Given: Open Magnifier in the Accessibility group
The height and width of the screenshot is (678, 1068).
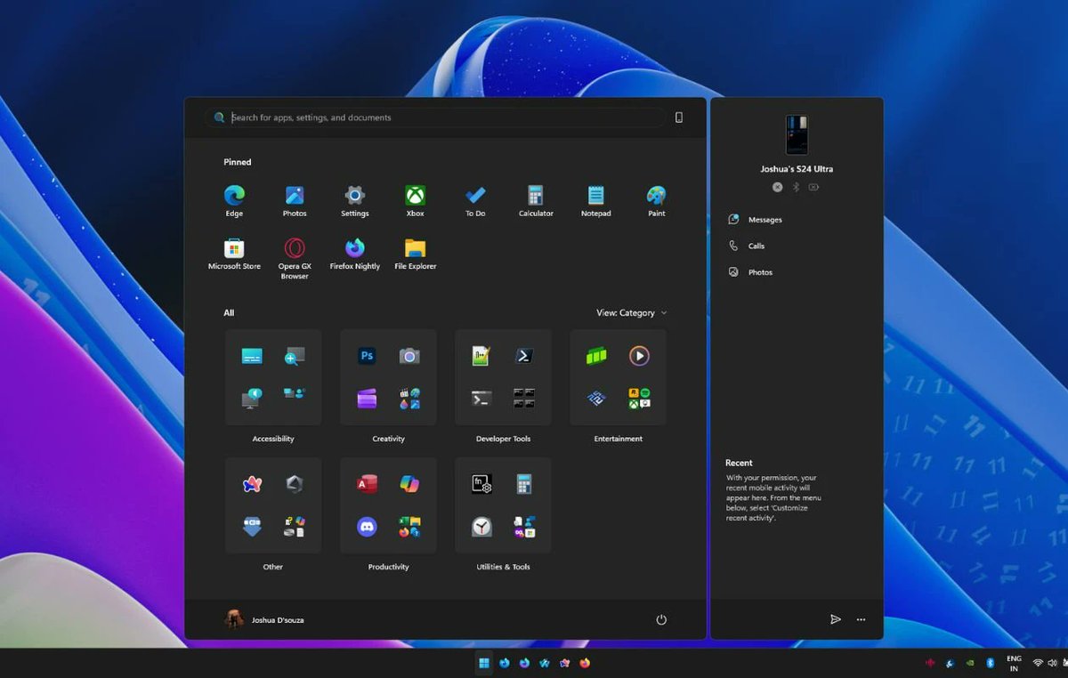Looking at the screenshot, I should [x=295, y=356].
